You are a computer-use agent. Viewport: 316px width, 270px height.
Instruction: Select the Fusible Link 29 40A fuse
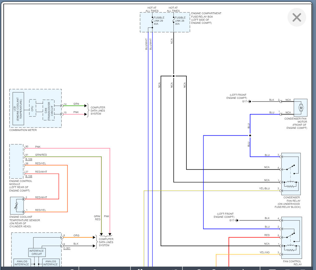[152, 20]
